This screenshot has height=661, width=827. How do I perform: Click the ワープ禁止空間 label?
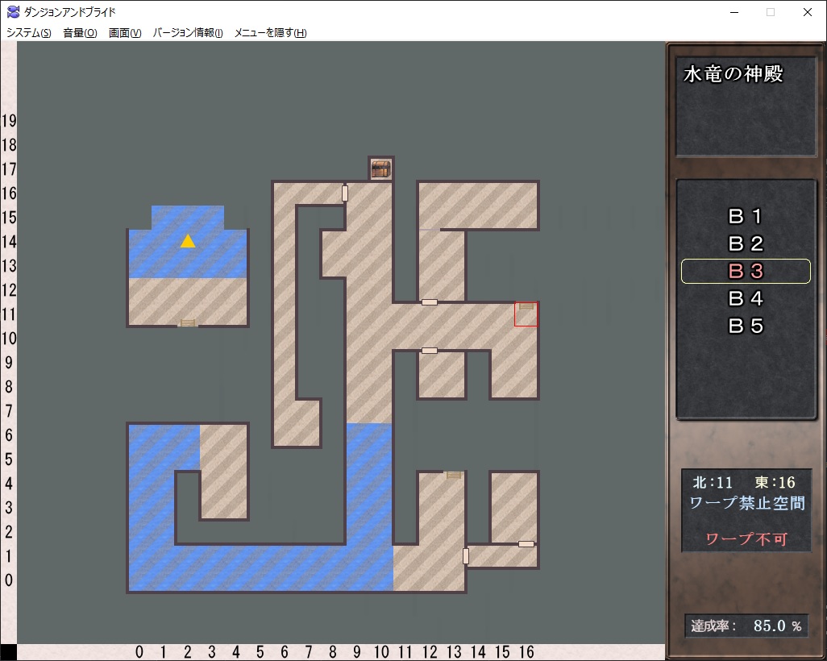tap(747, 503)
